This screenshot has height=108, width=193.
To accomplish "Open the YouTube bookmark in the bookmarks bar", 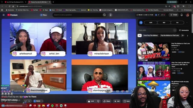I will point(35,10).
